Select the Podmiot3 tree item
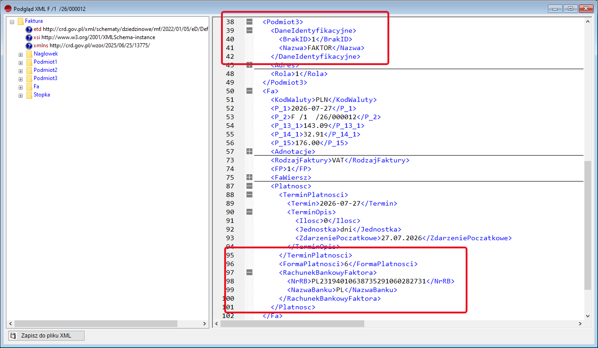Image resolution: width=598 pixels, height=348 pixels. coord(45,78)
